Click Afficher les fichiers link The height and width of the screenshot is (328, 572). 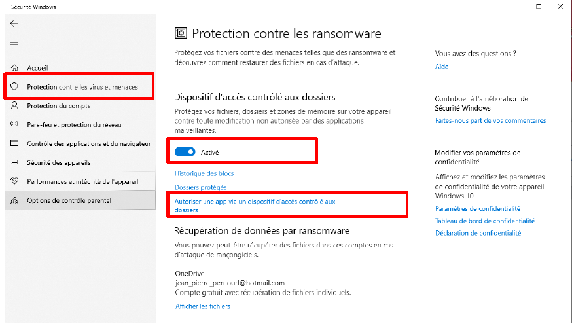[x=202, y=306]
